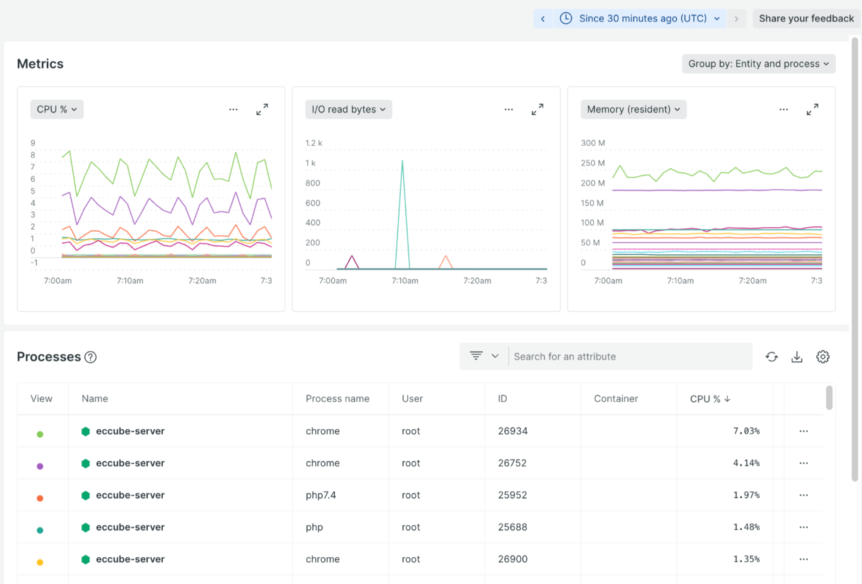Open row actions menu for process 25952
This screenshot has height=584, width=862.
[804, 495]
